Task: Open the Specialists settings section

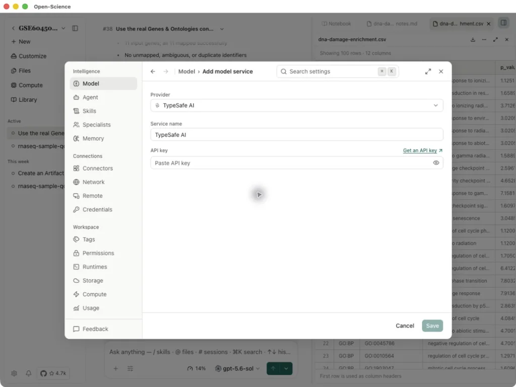Action: click(x=103, y=125)
